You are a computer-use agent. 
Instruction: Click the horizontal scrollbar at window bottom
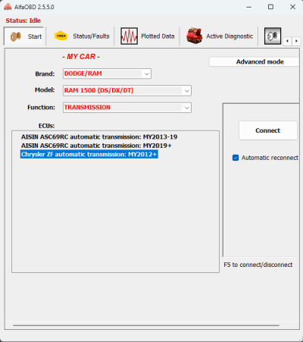point(146,325)
